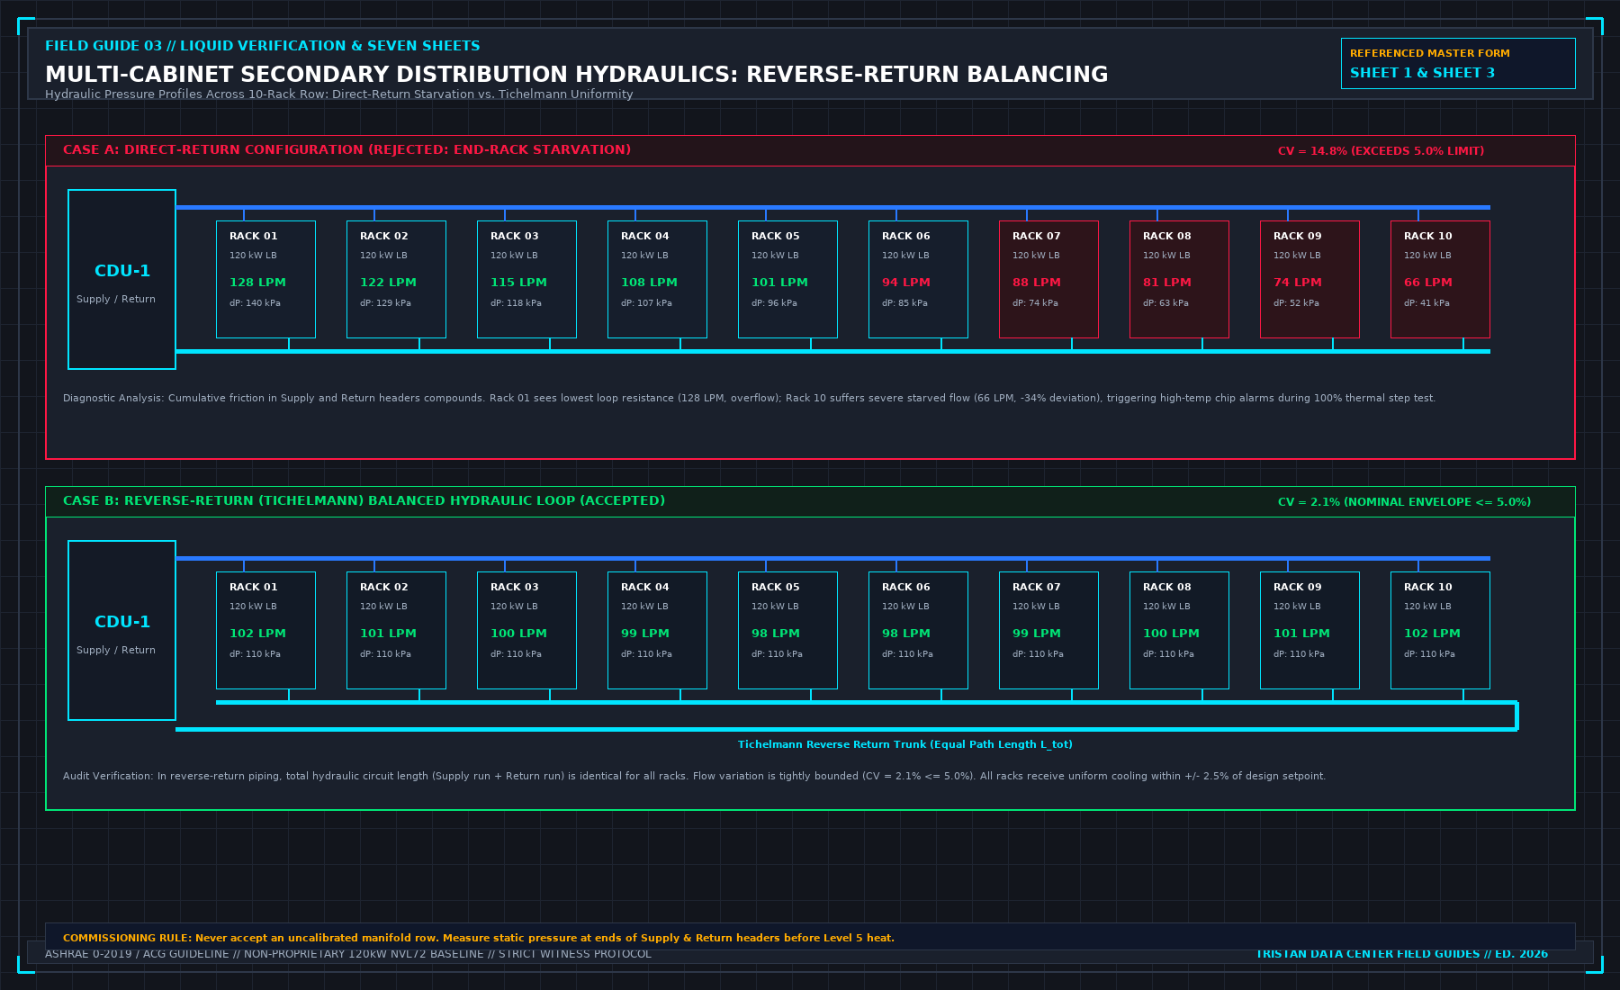1620x990 pixels.
Task: Click starved Rack 09 card showing 74 LPM
Action: pos(1309,279)
